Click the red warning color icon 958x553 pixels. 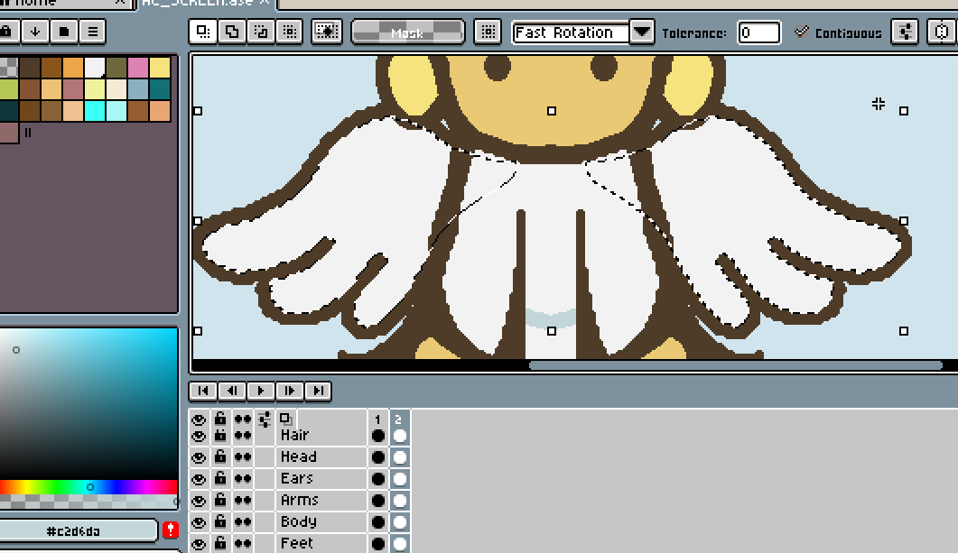pyautogui.click(x=171, y=530)
